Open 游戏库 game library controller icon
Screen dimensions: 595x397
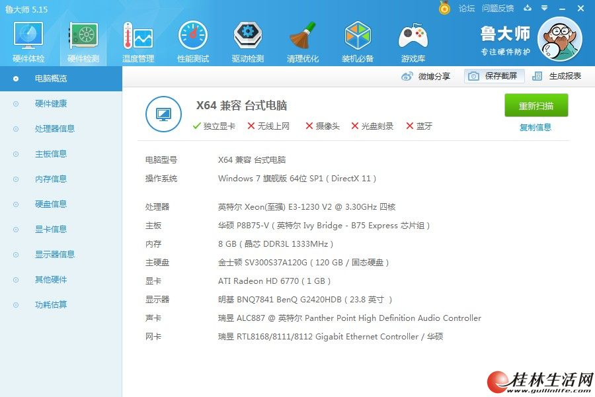(x=413, y=42)
